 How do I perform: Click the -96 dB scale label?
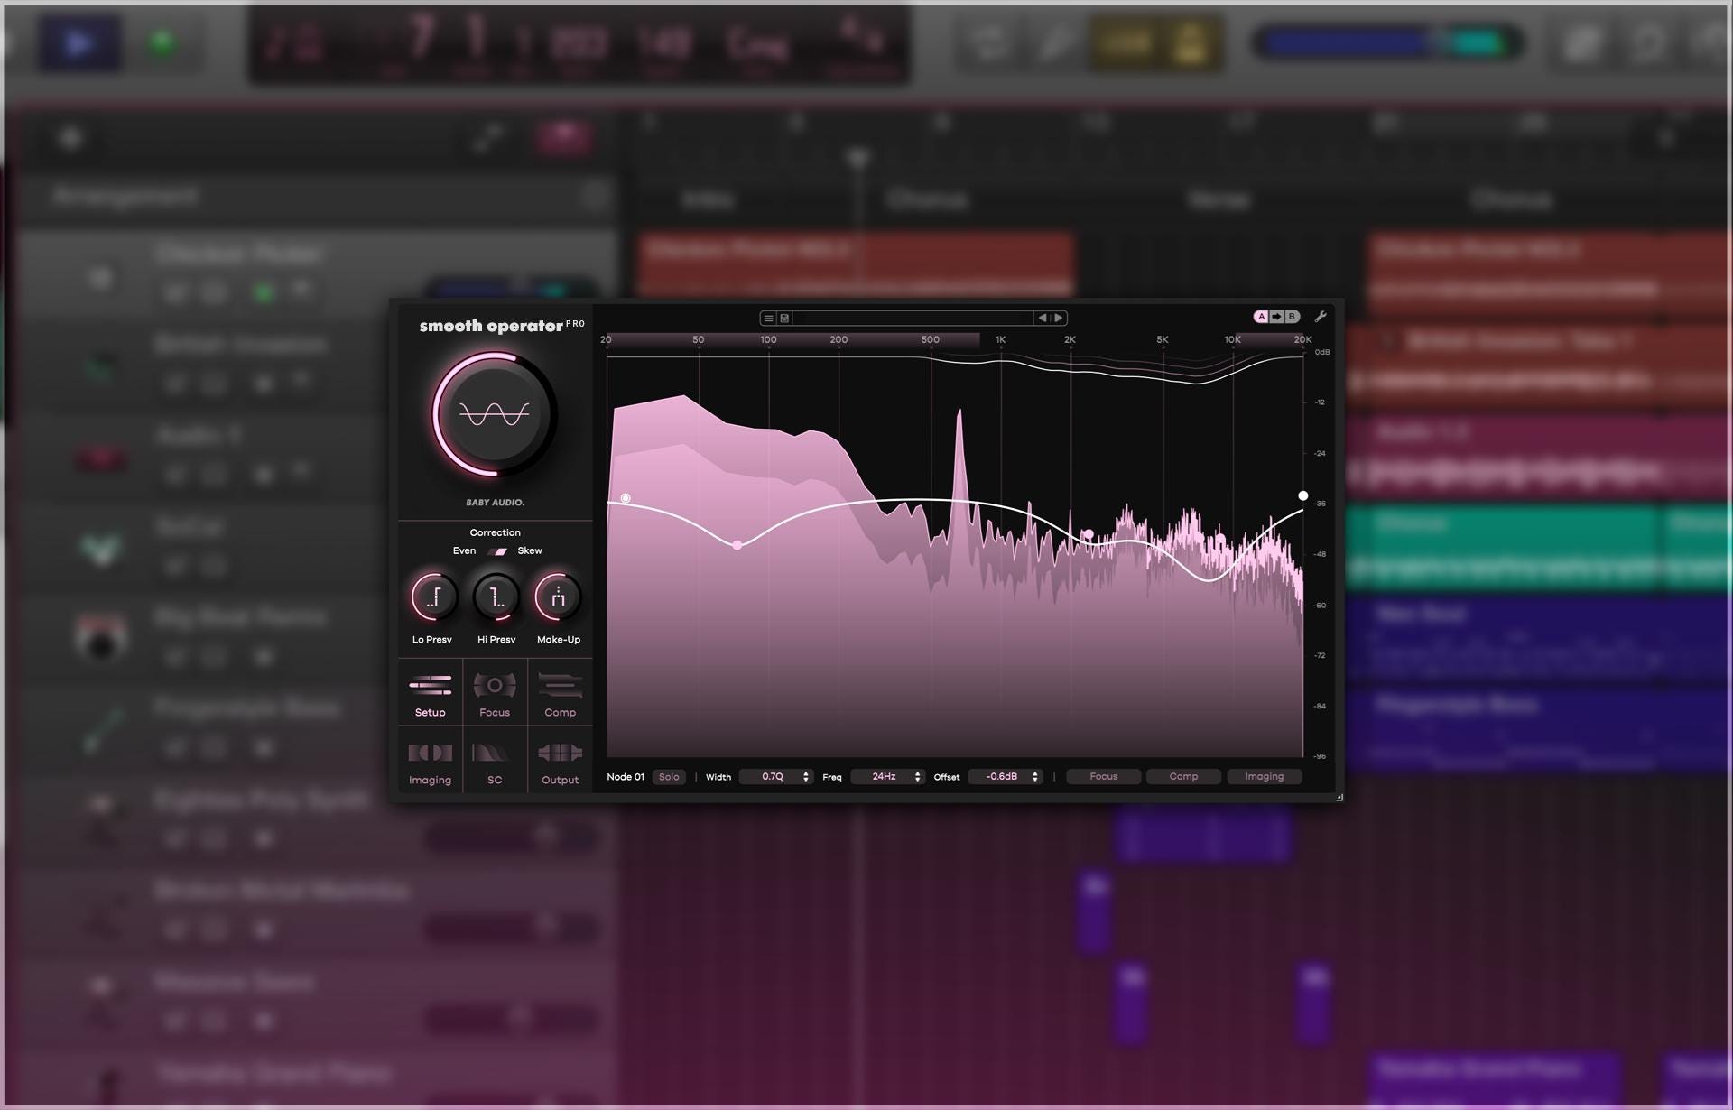1320,756
